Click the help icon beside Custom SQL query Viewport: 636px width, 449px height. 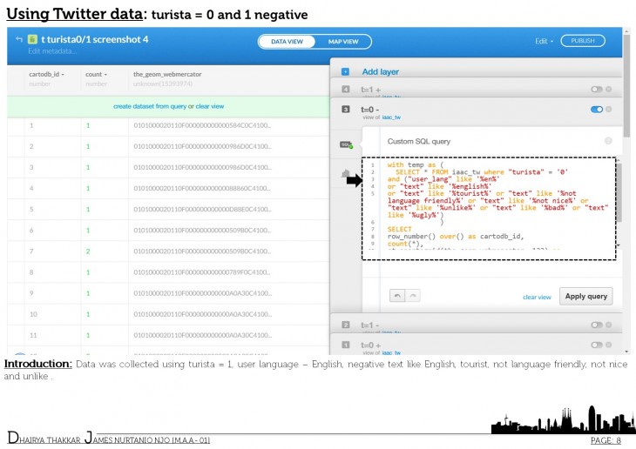tap(607, 140)
